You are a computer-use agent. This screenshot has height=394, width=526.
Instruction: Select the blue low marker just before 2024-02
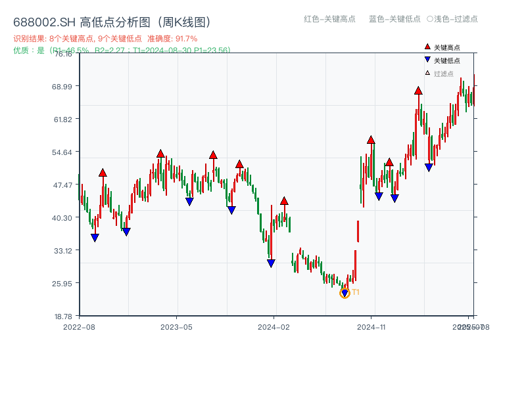coord(271,263)
